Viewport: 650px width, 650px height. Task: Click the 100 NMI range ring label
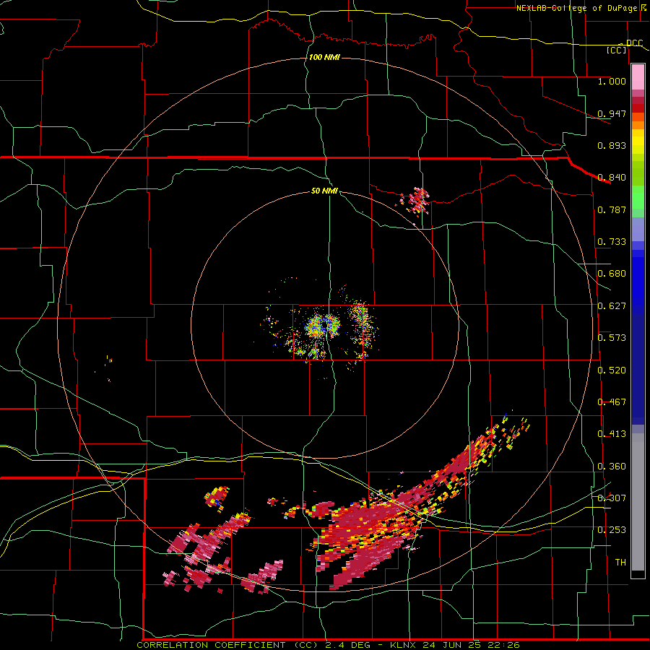pos(324,57)
